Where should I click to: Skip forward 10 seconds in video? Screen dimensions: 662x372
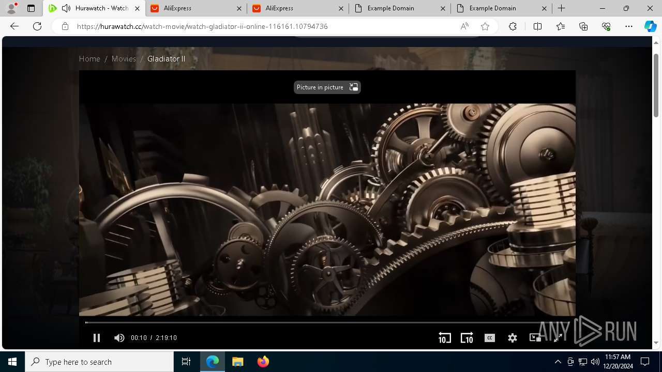coord(467,338)
